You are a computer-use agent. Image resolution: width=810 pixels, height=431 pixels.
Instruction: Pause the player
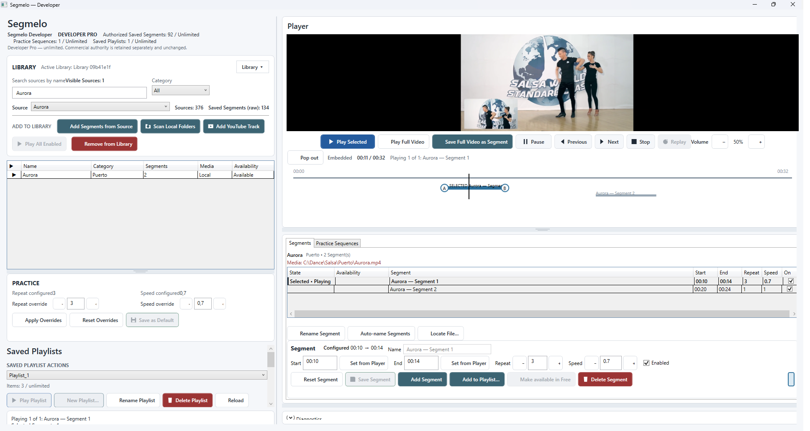coord(533,142)
